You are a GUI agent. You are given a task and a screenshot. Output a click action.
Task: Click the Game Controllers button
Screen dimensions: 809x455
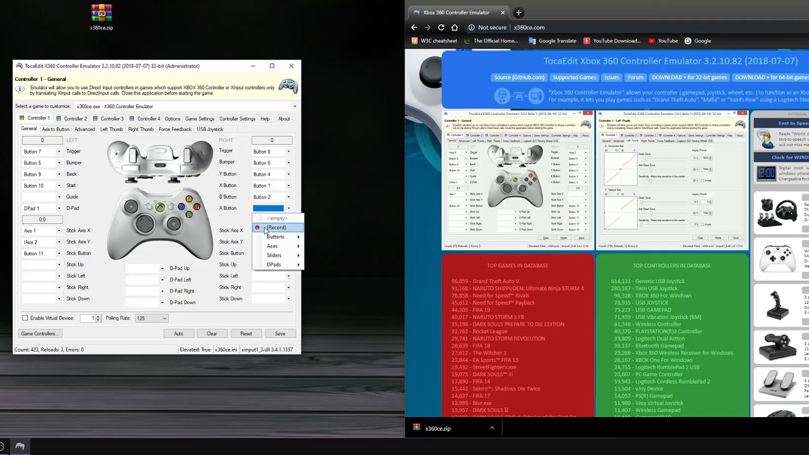click(x=39, y=334)
